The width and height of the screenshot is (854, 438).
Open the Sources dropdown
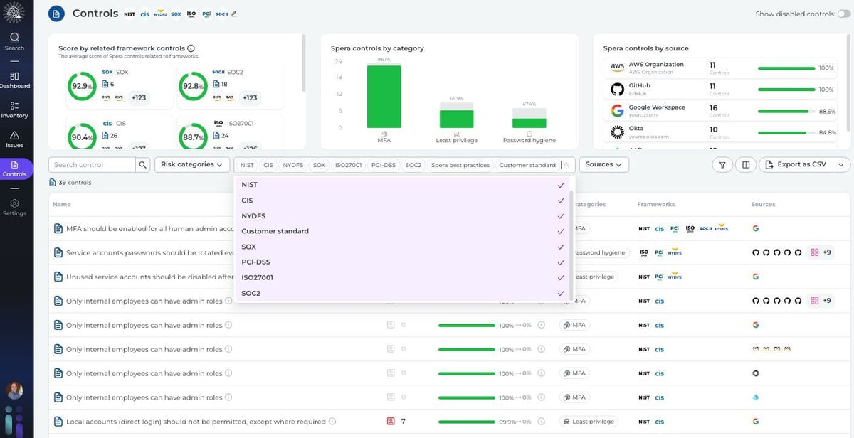coord(603,165)
